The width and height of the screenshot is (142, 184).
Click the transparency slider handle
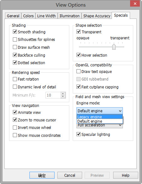[x=114, y=47]
